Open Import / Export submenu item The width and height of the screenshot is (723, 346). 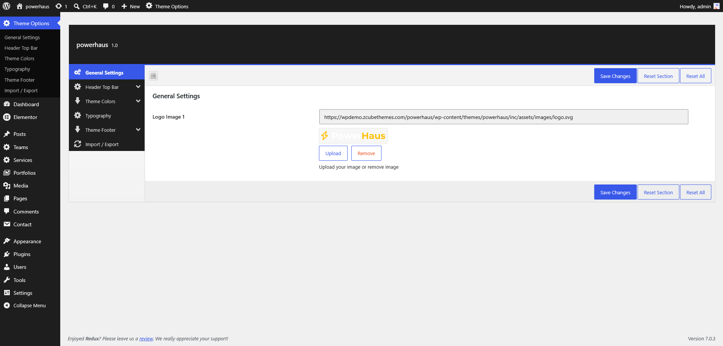(x=21, y=90)
